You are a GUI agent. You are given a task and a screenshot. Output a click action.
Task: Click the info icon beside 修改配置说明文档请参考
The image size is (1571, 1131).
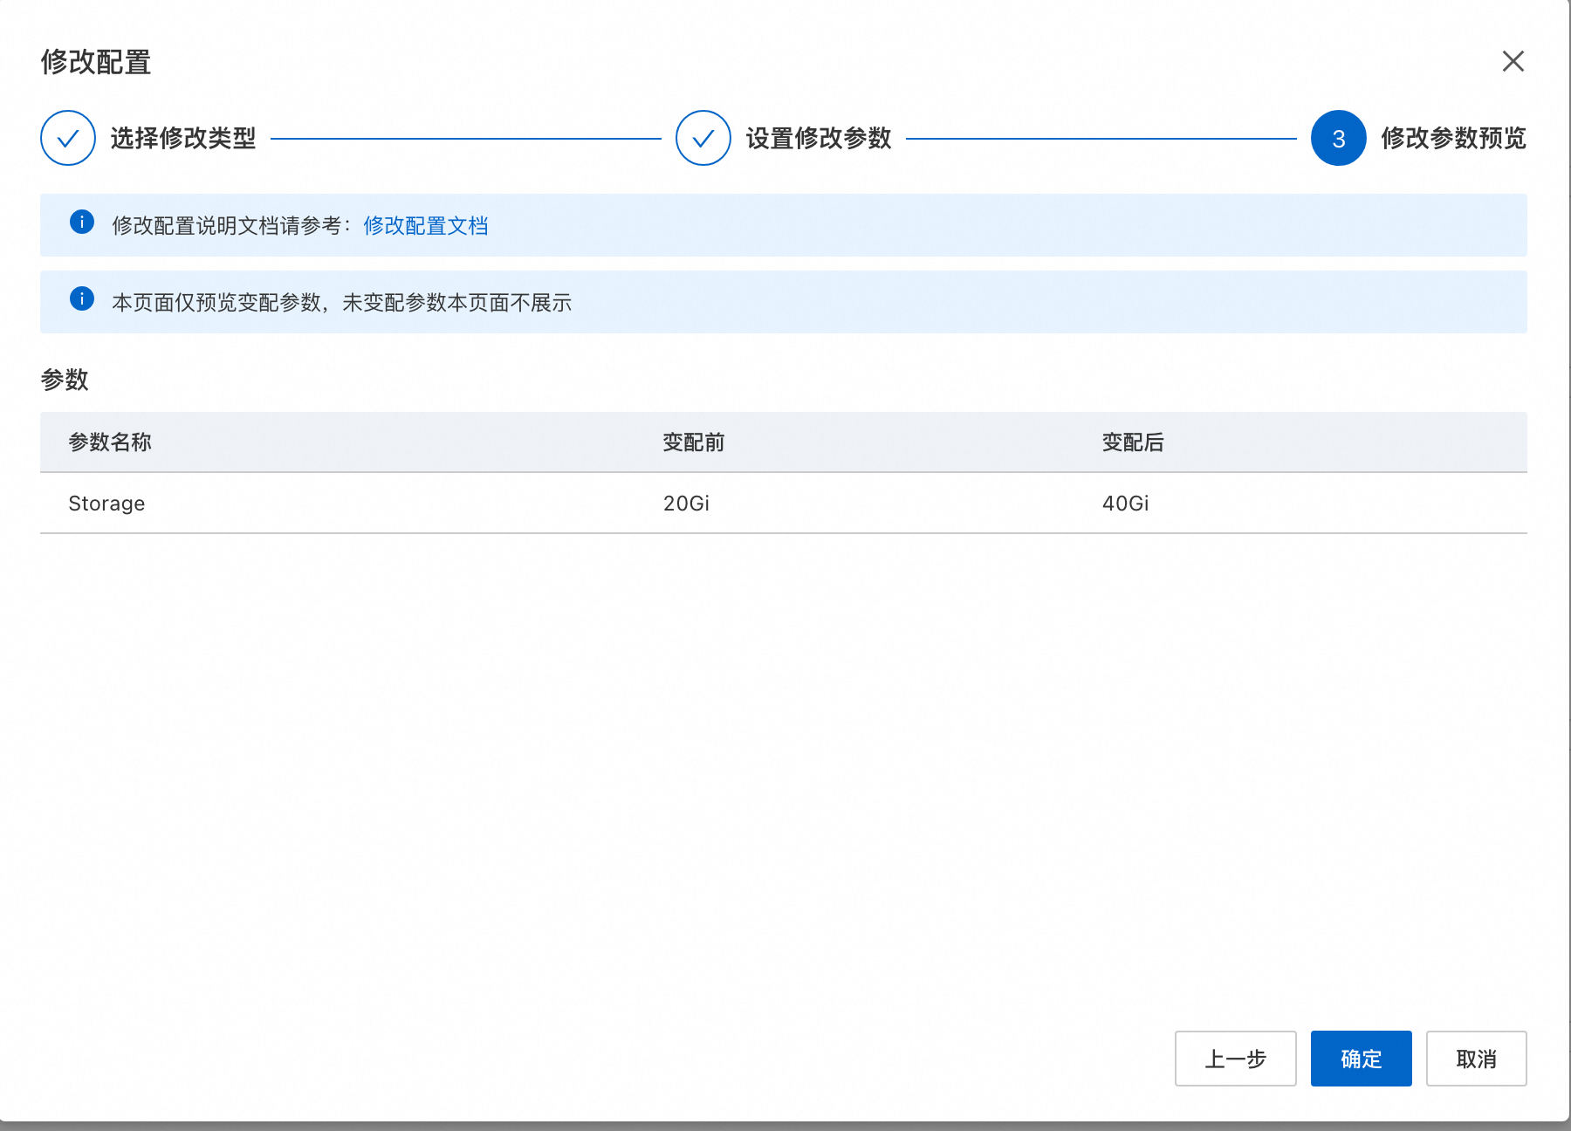coord(82,223)
